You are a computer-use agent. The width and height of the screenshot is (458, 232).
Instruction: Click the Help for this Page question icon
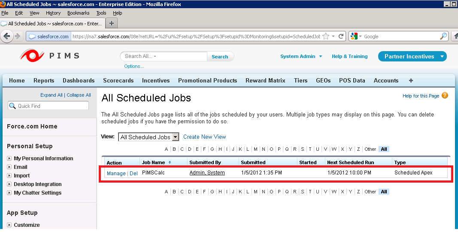tap(445, 95)
